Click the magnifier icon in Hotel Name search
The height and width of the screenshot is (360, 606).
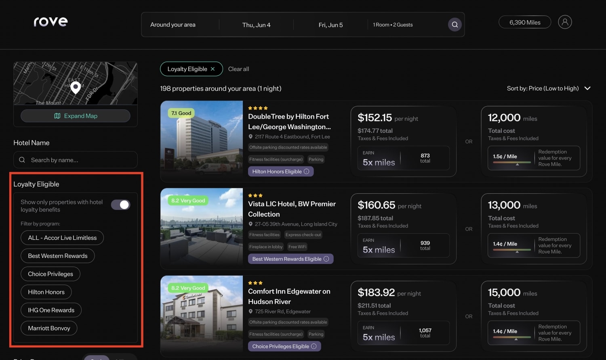point(22,160)
